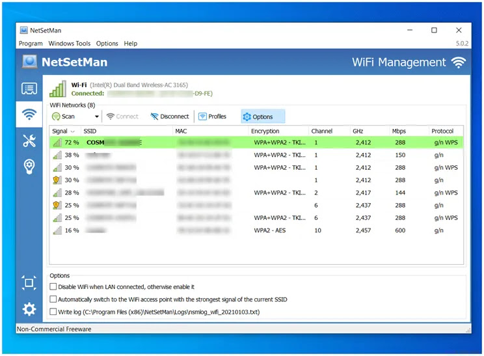Select the connected COSM network row
Screen dimensions: 484x356
(x=256, y=143)
